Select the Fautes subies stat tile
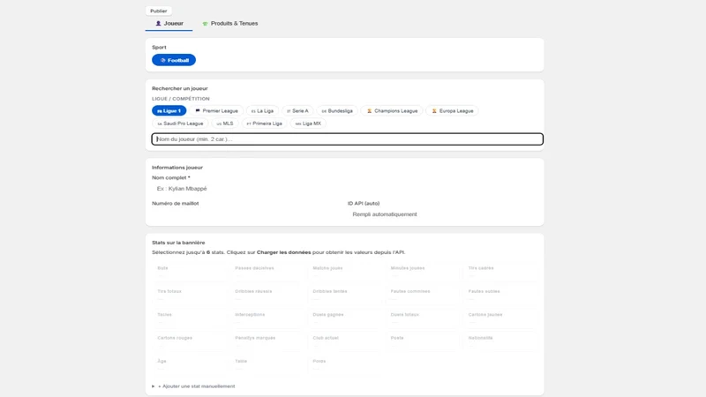The image size is (706, 397). click(x=499, y=296)
